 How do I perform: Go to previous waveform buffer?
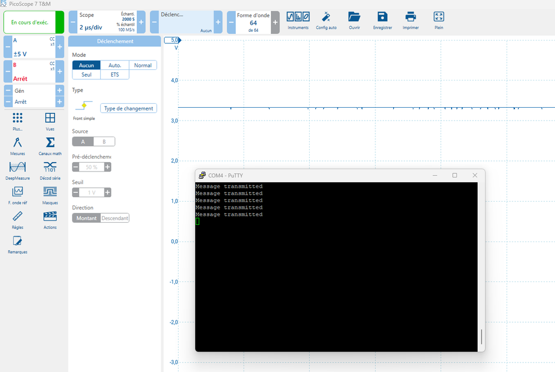(x=232, y=22)
